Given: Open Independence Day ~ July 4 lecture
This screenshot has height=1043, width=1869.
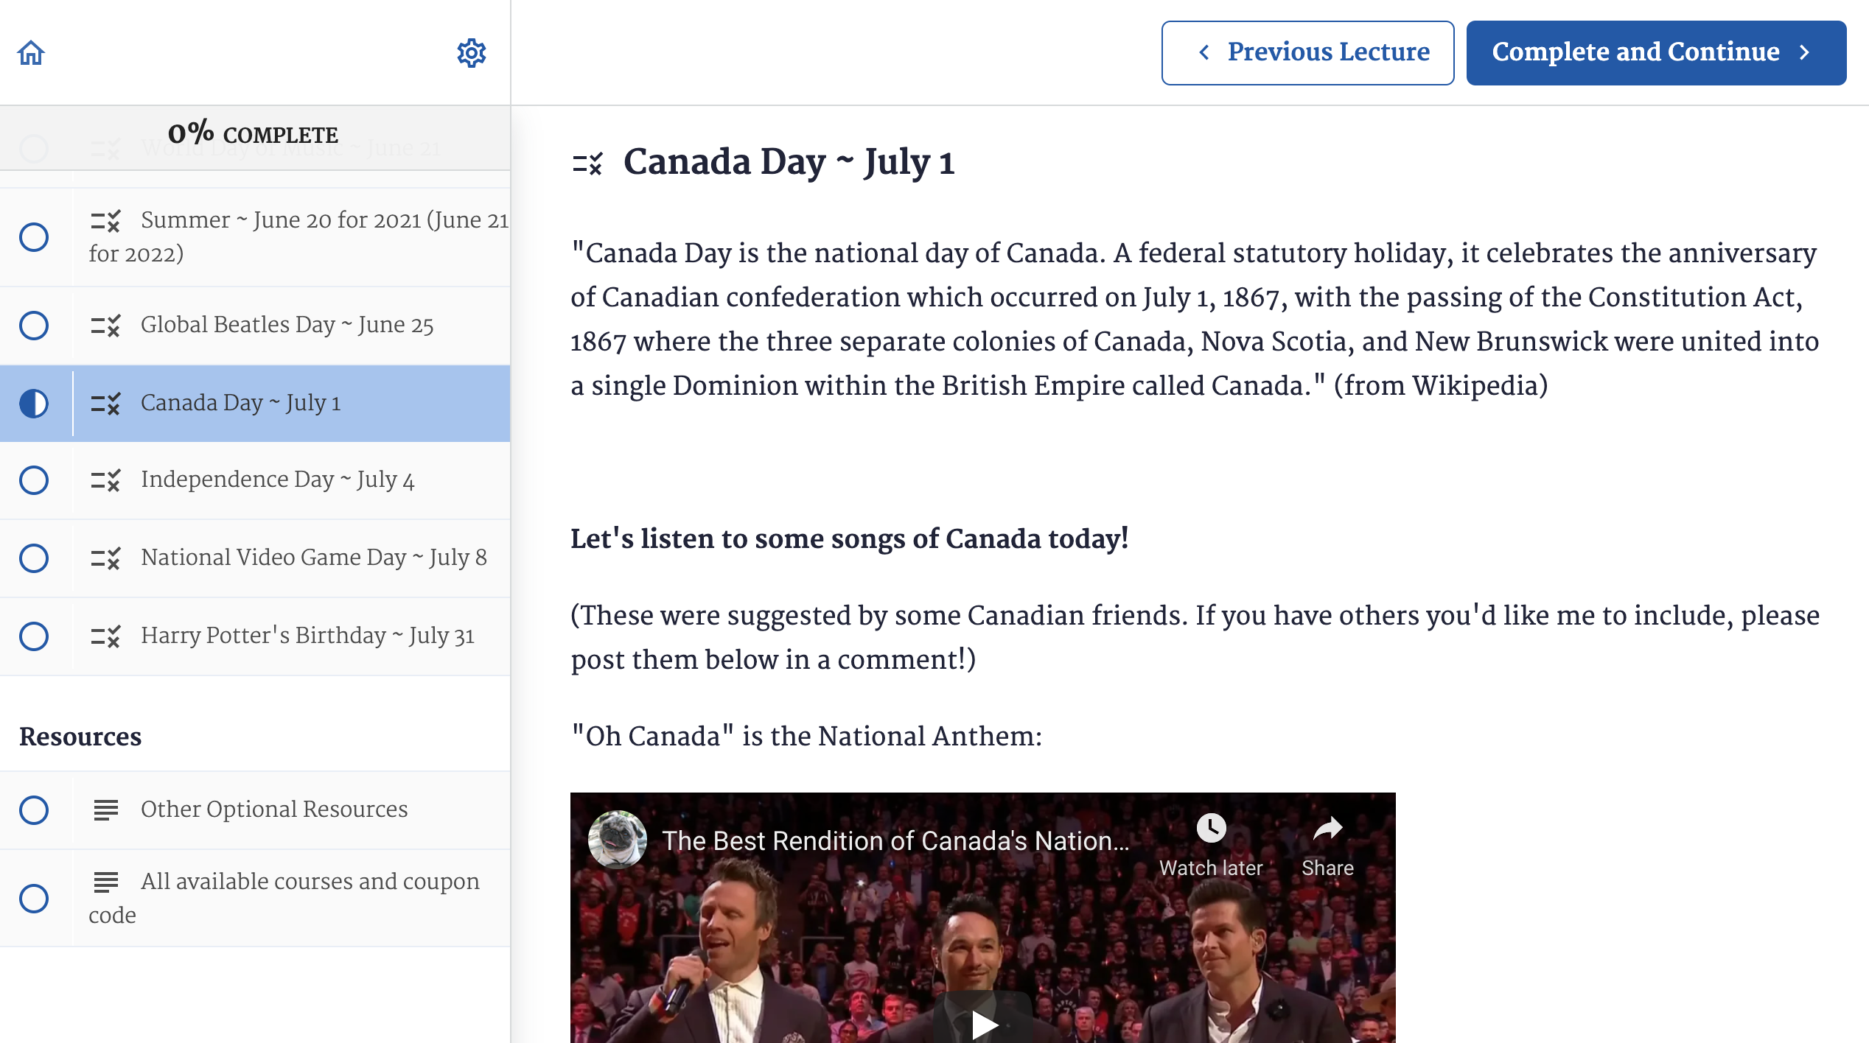Looking at the screenshot, I should [255, 480].
